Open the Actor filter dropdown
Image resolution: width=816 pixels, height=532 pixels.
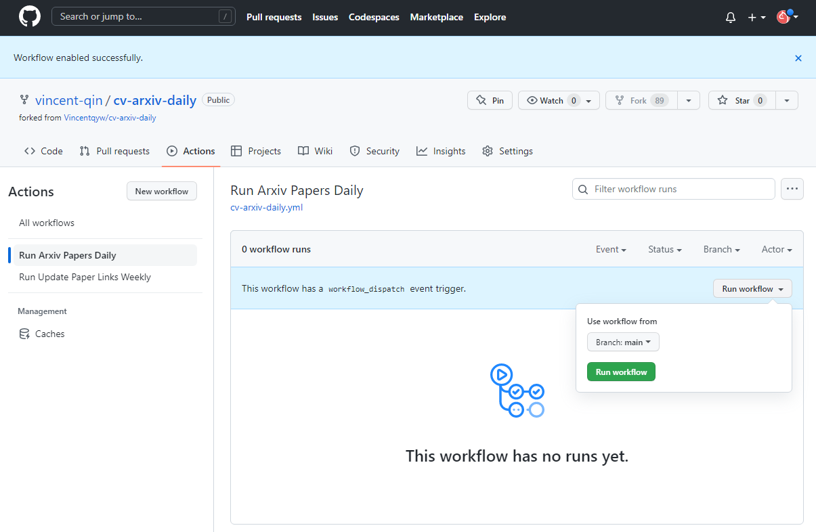(777, 249)
